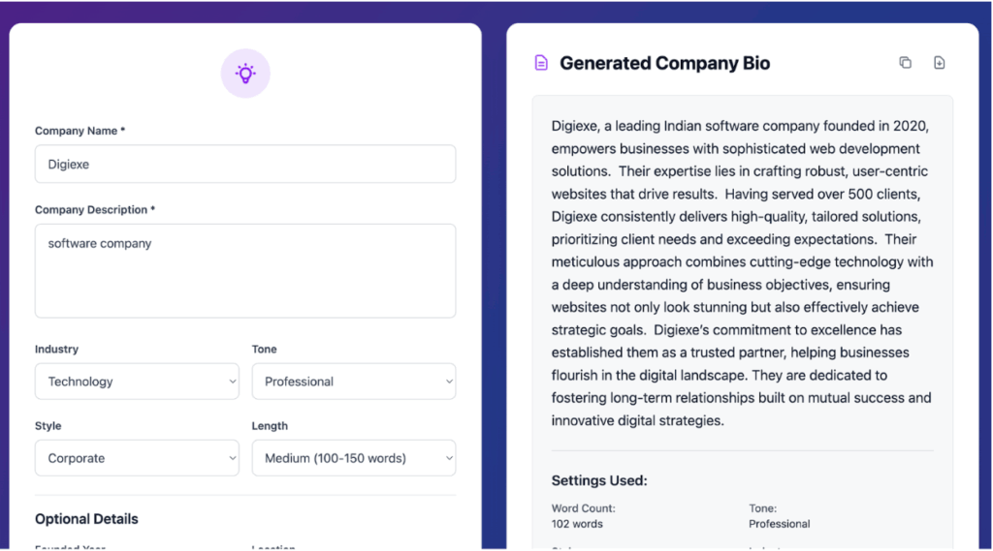
Task: Expand the Length dropdown showing Medium (100-150 words)
Action: point(354,458)
